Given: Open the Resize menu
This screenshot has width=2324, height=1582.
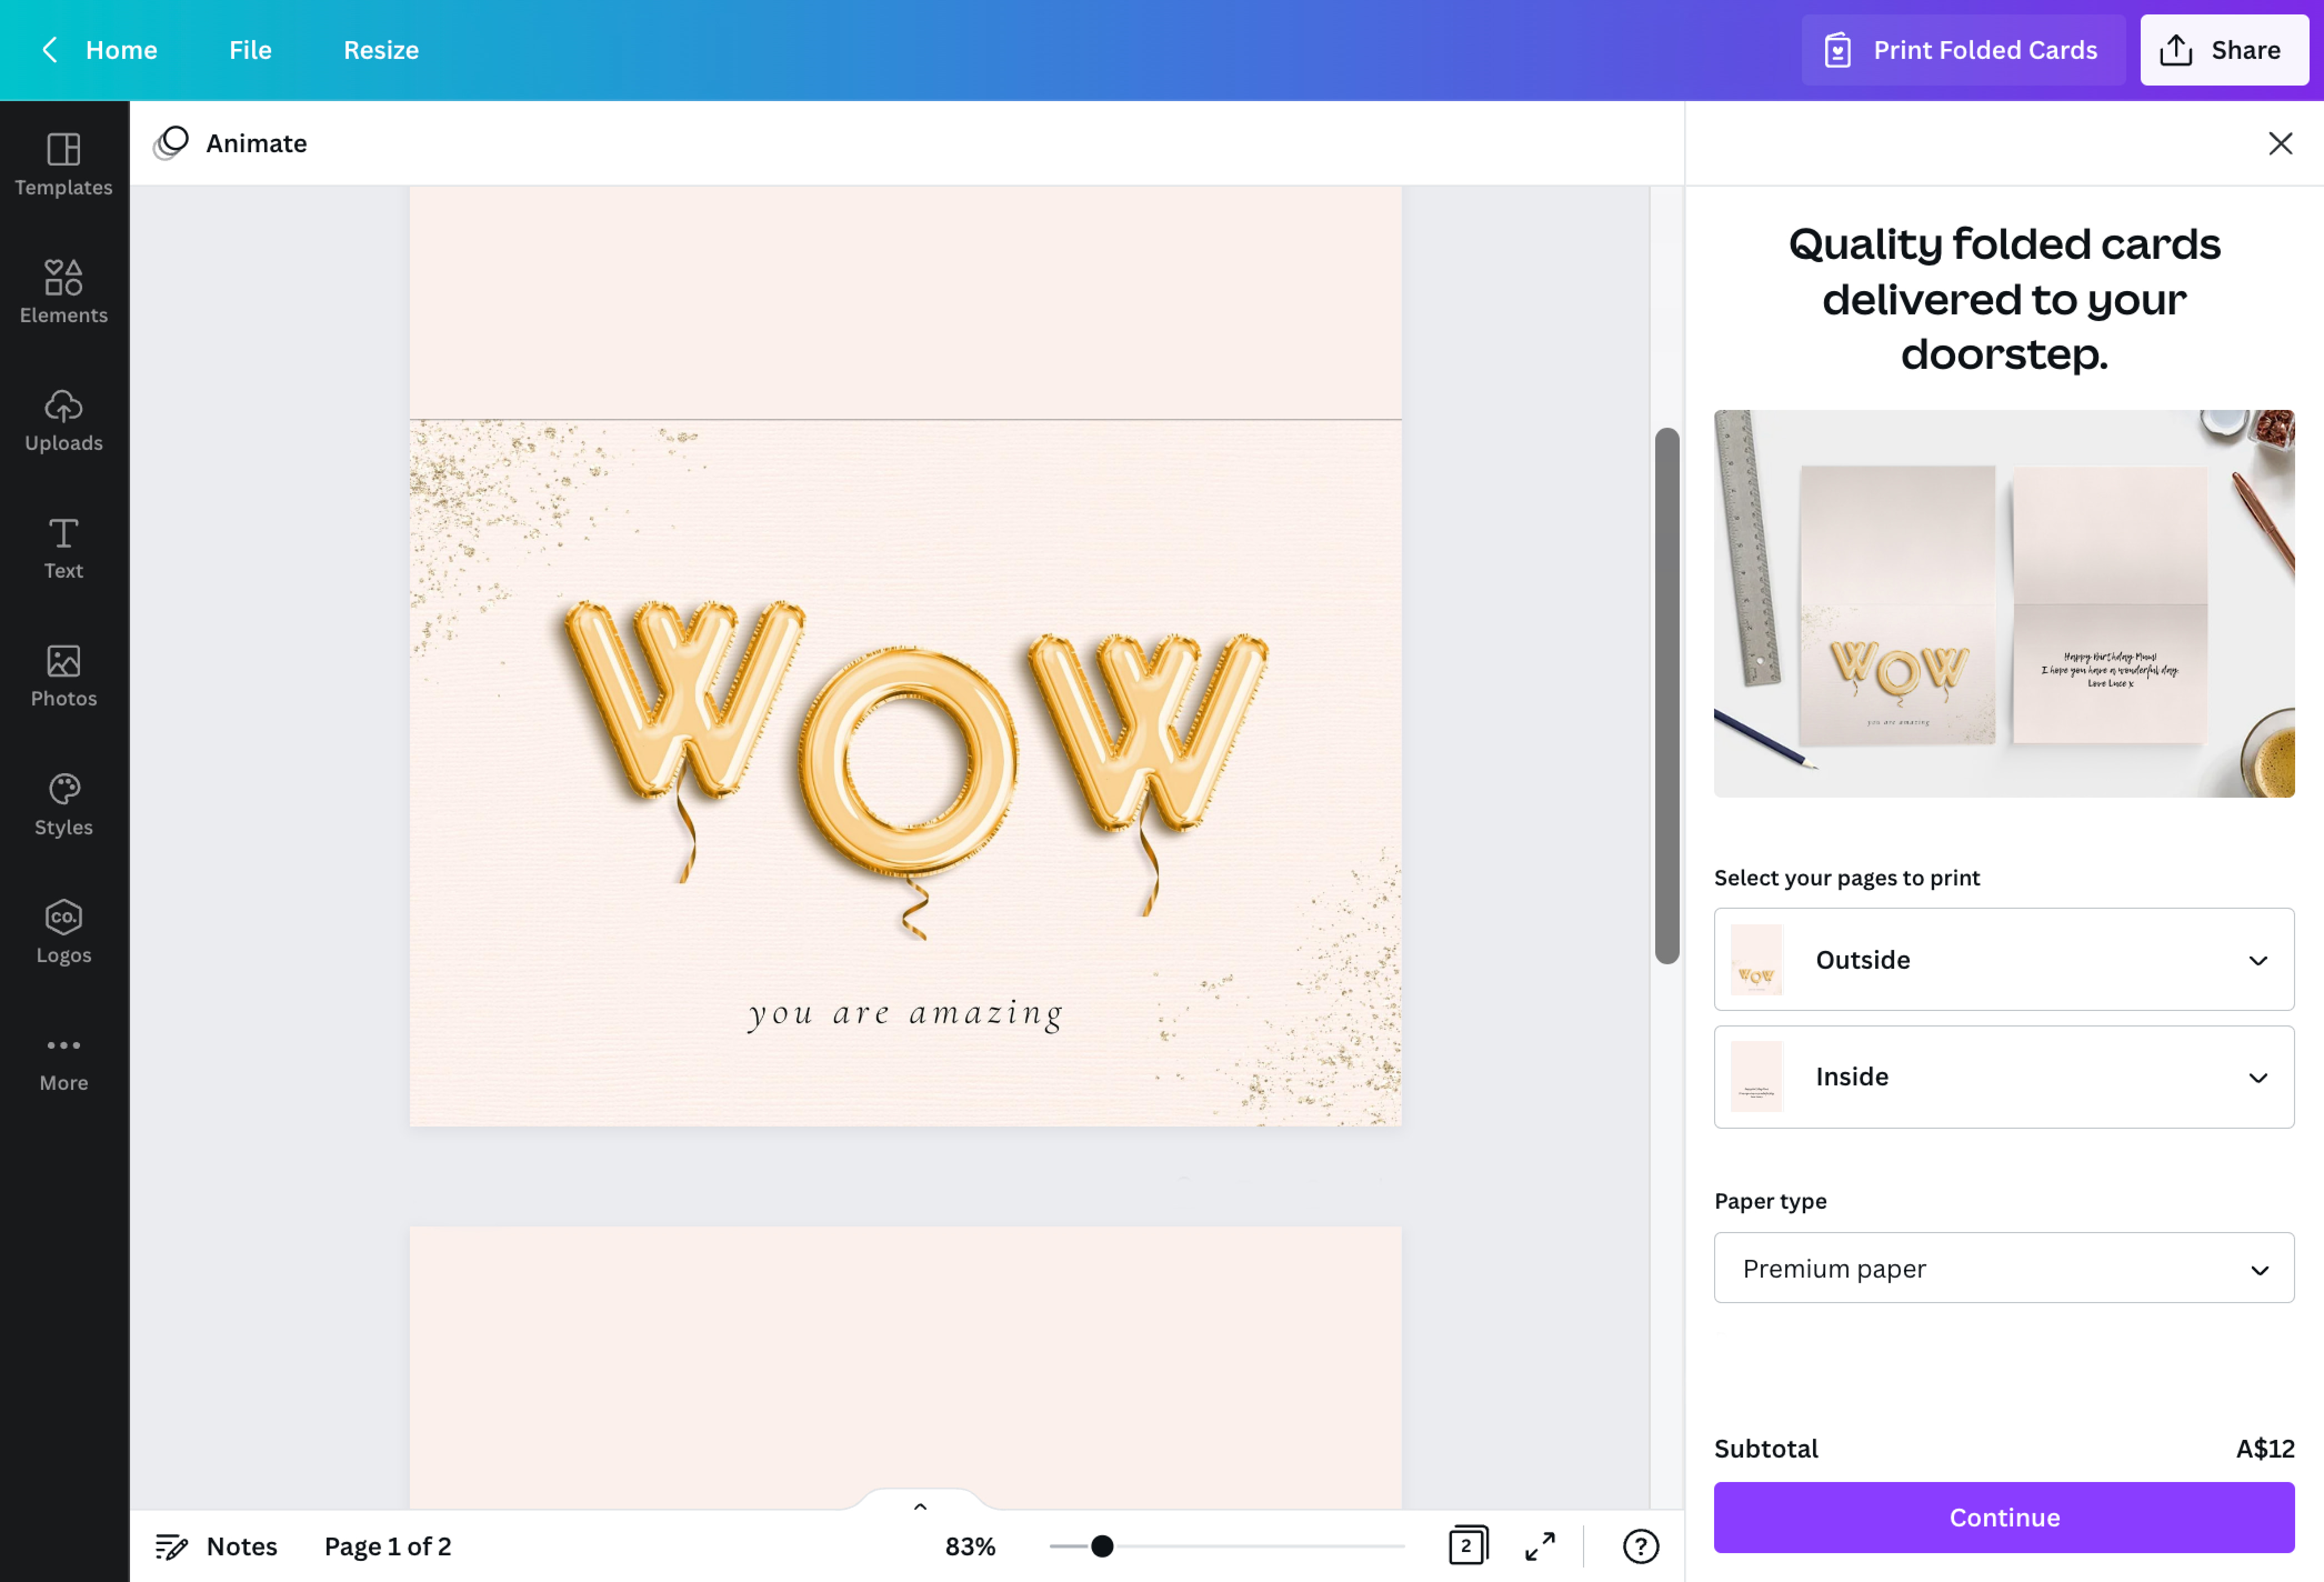Looking at the screenshot, I should click(380, 50).
